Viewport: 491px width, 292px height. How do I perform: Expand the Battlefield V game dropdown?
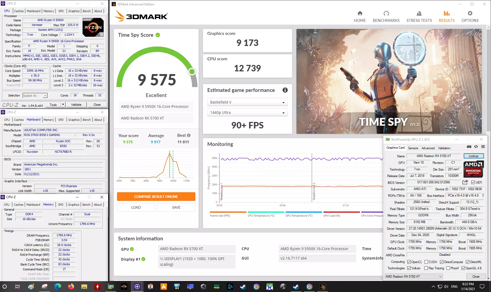point(247,102)
